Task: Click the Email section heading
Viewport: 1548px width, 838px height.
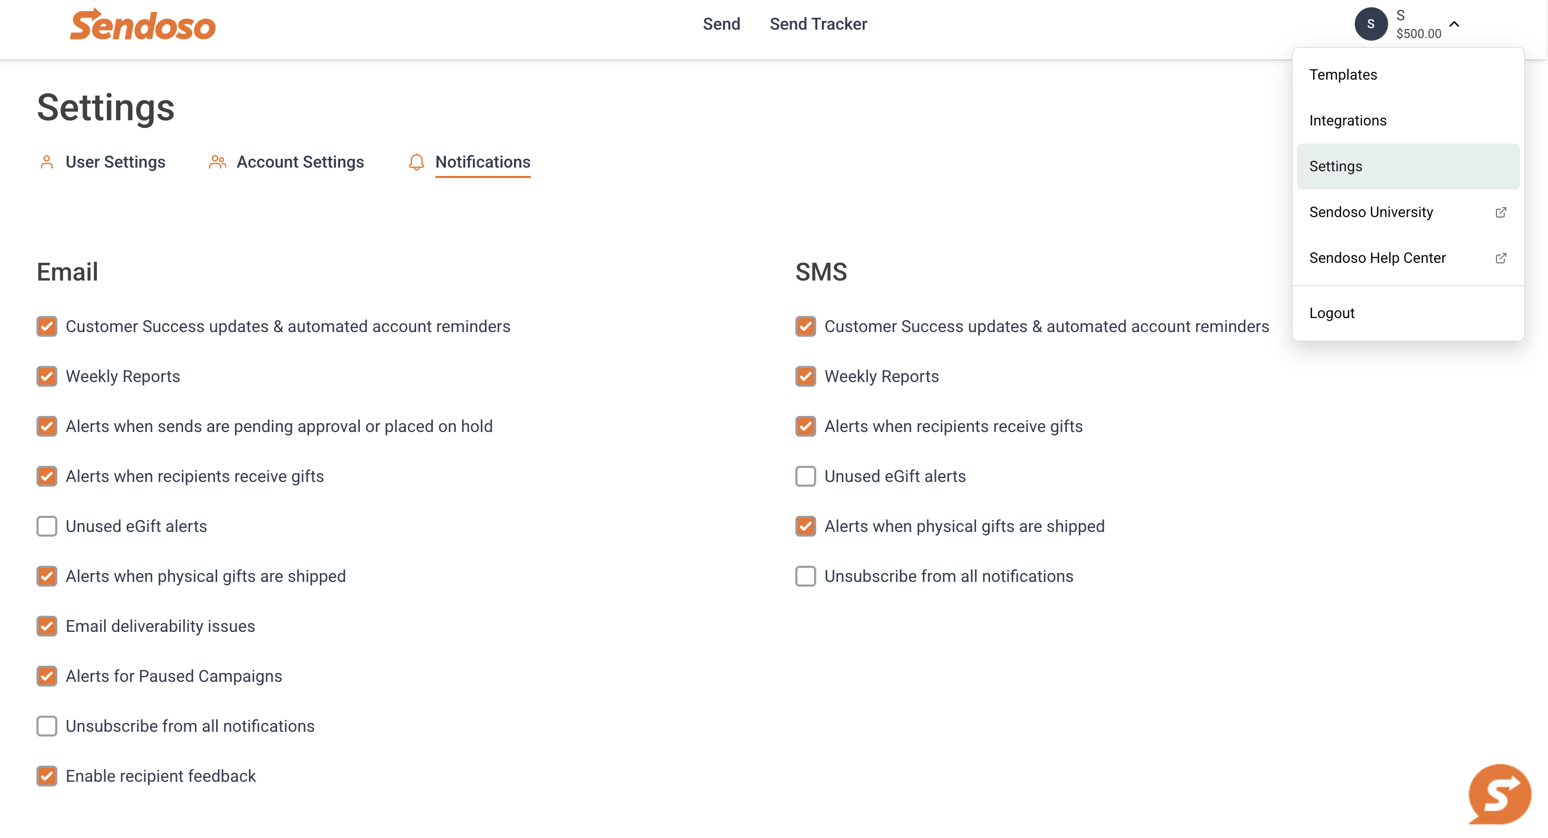Action: (x=67, y=272)
